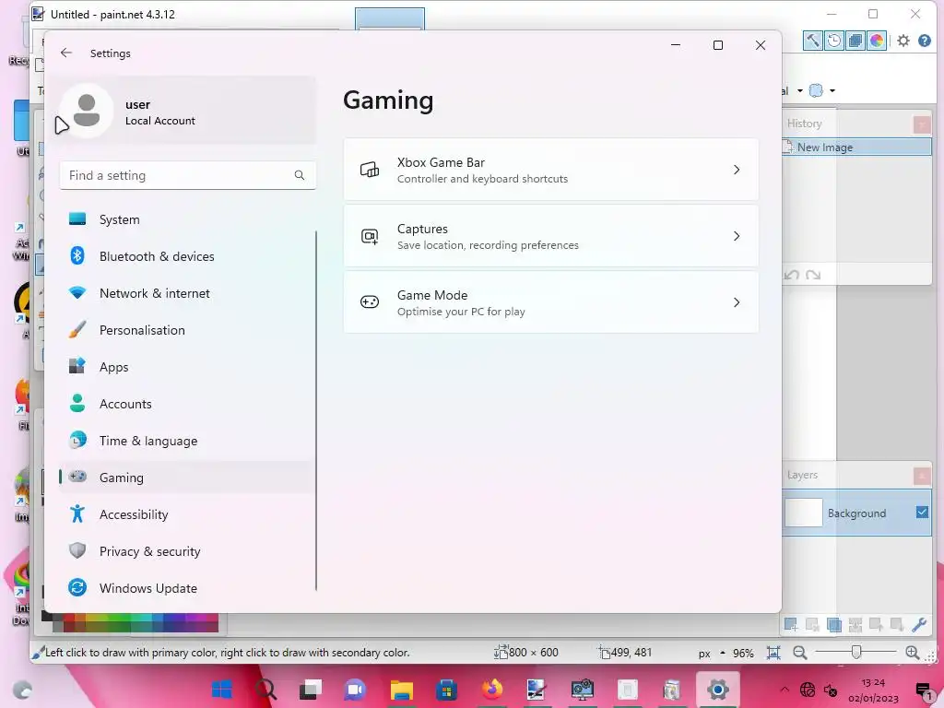Open the Windows Start menu

click(x=221, y=690)
